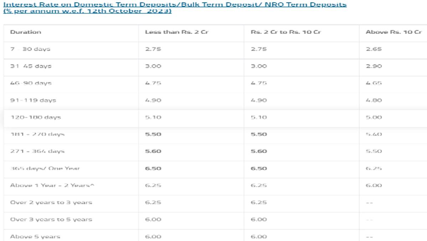
Task: Select the Less than Rs. 2 Cr header
Action: coord(176,32)
